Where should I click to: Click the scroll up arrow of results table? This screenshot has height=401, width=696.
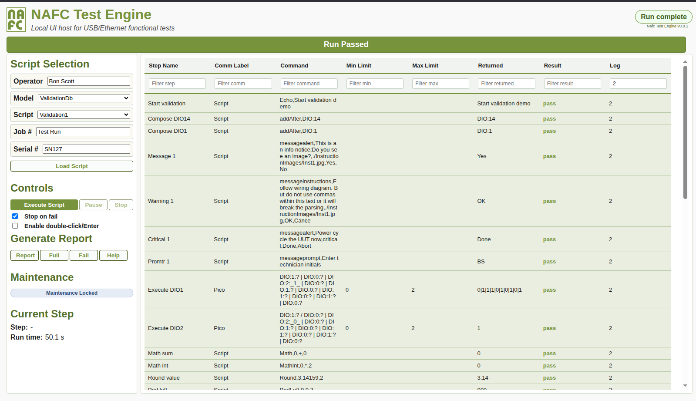click(x=685, y=62)
